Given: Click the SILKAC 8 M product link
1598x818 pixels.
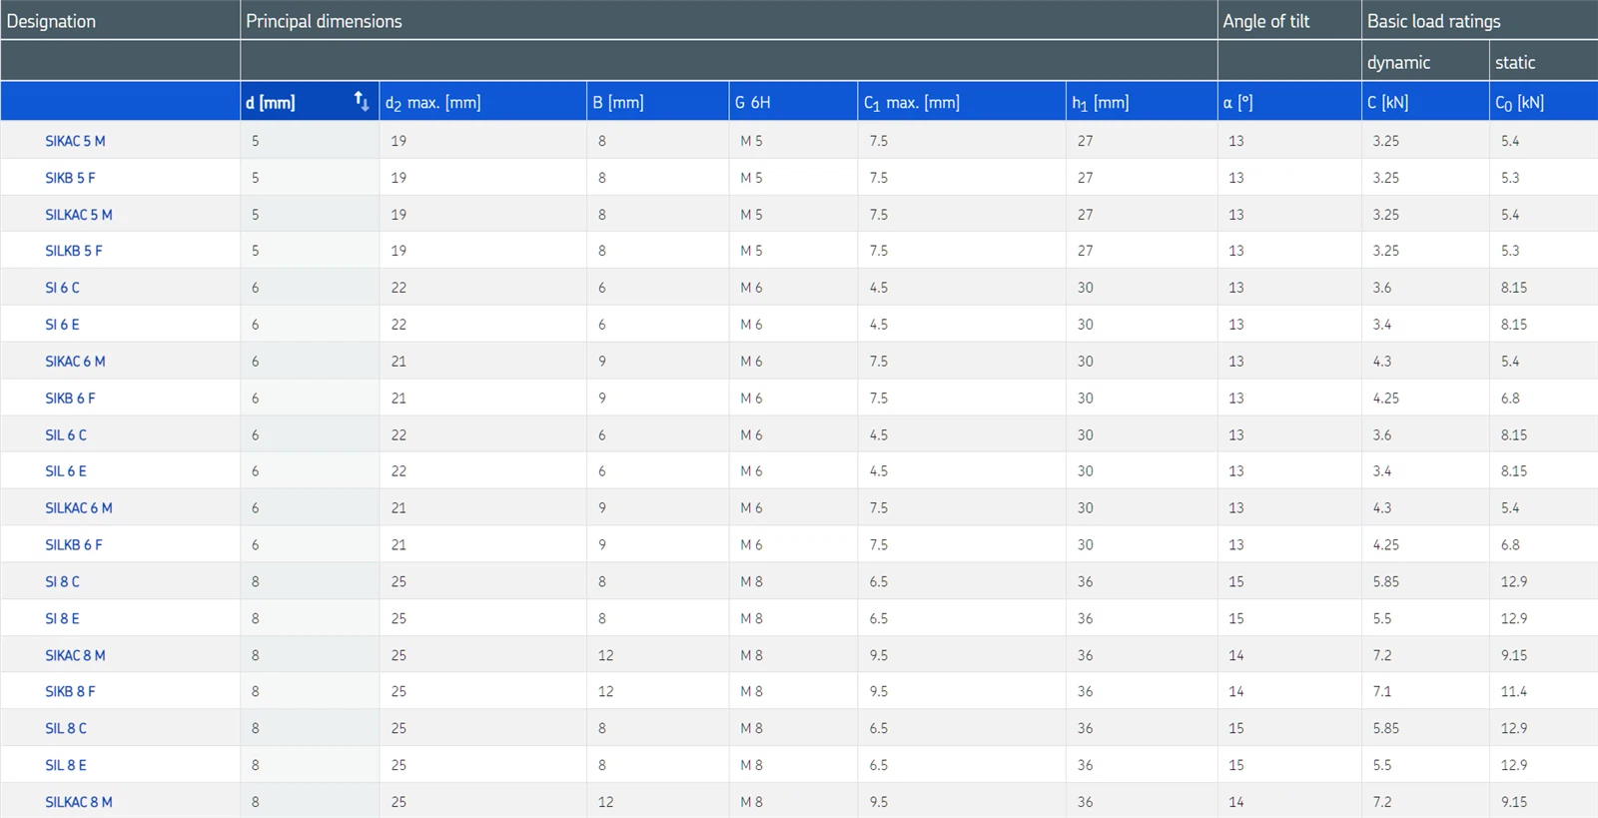Looking at the screenshot, I should [x=78, y=802].
